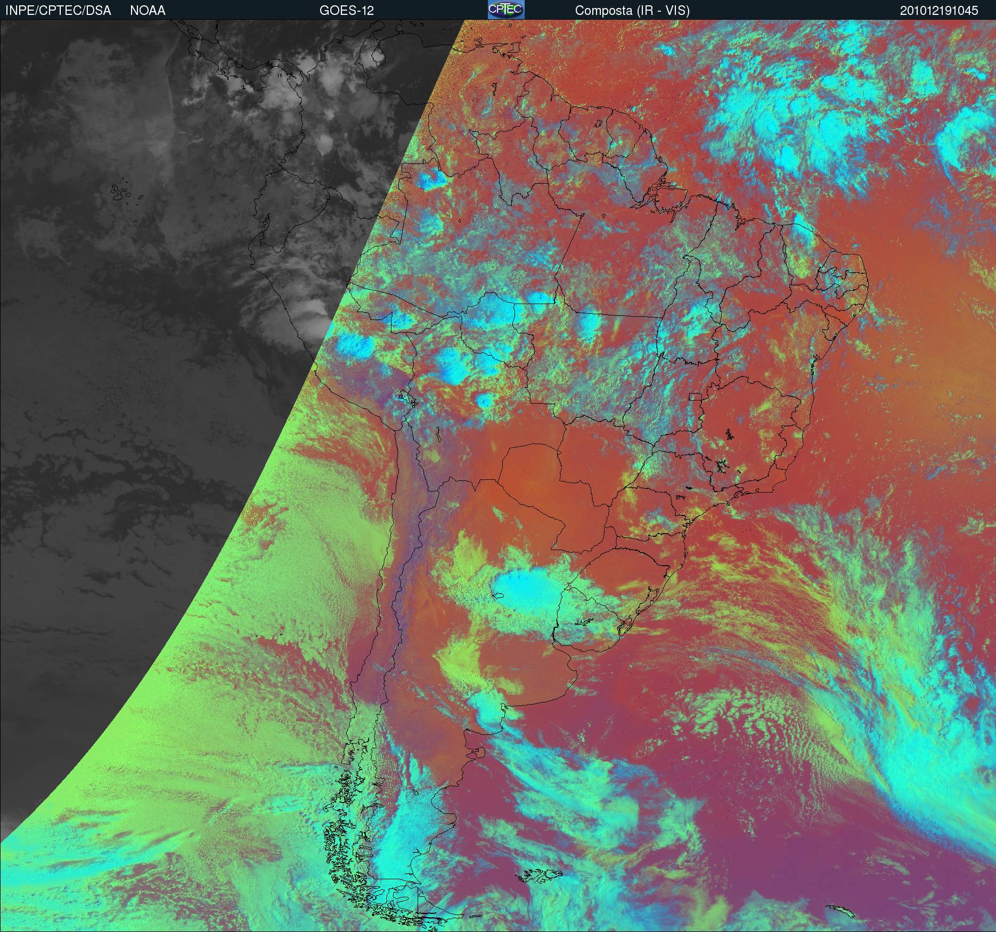The height and width of the screenshot is (932, 996).
Task: Click the INPE/CPTEC/DSA header text
Action: tap(58, 11)
